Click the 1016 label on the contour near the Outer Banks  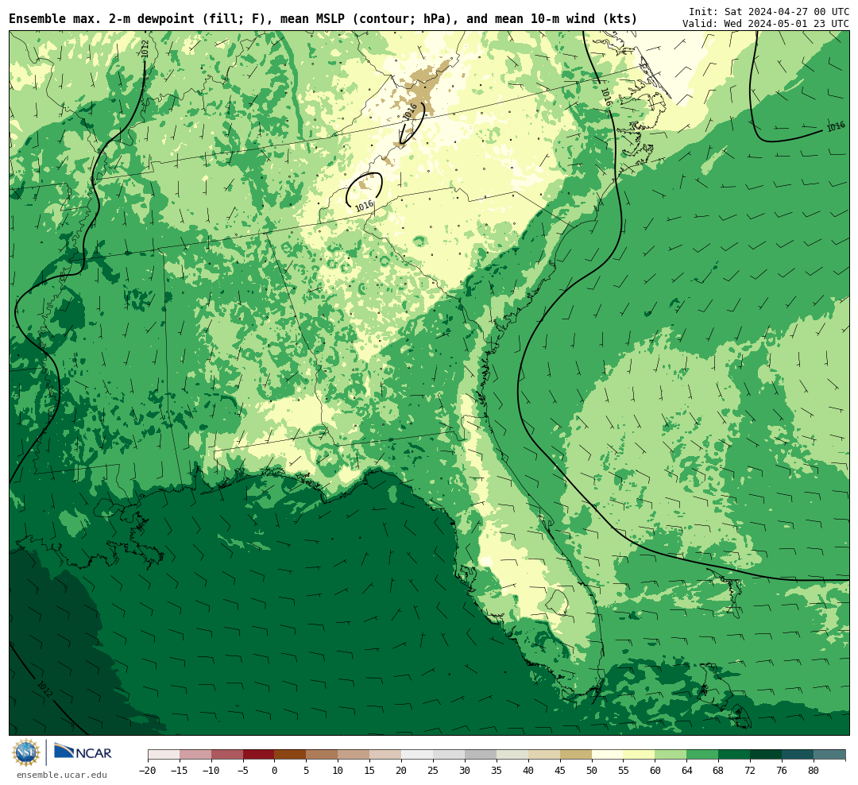pyautogui.click(x=605, y=97)
